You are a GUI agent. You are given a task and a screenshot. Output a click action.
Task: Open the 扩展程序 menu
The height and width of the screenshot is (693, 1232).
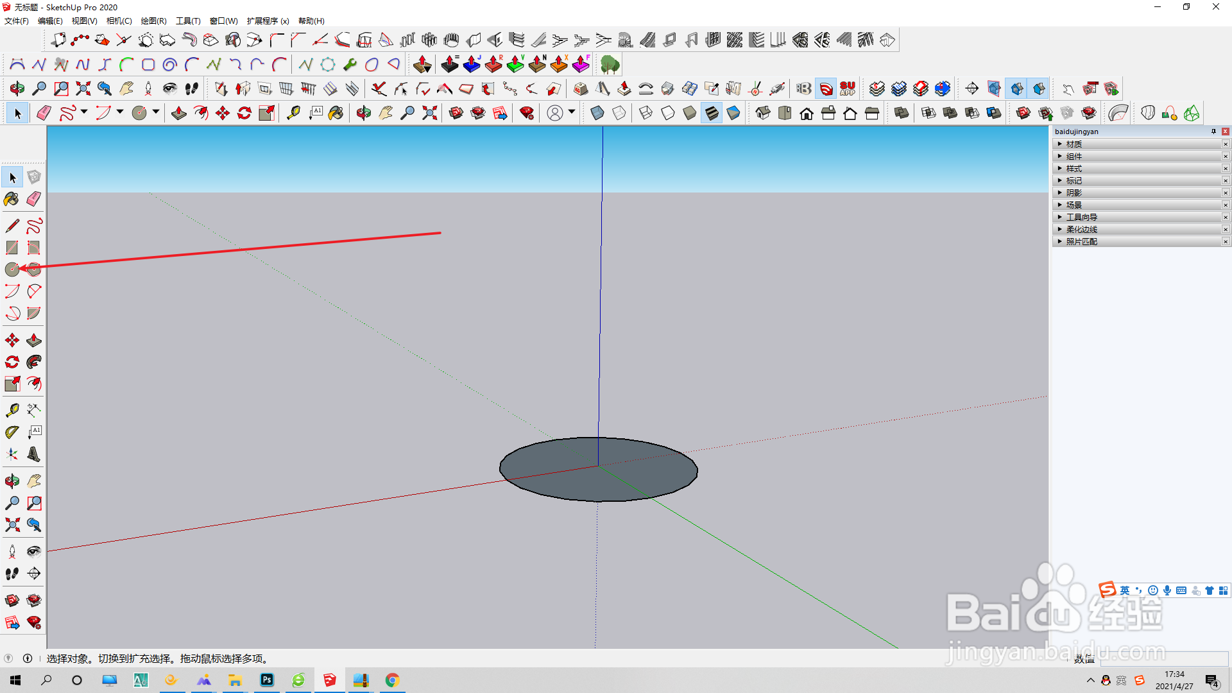[267, 21]
